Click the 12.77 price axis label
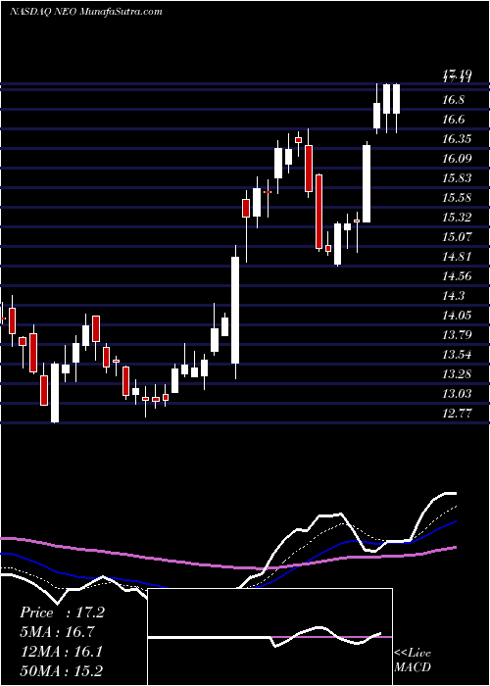490x686 pixels. 457,414
